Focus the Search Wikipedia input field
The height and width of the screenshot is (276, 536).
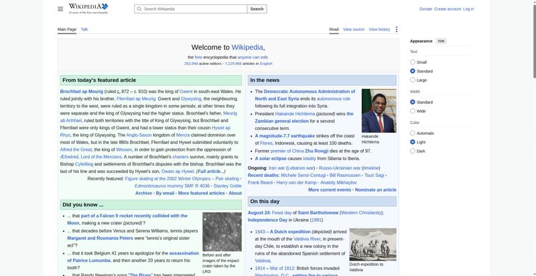(x=191, y=9)
